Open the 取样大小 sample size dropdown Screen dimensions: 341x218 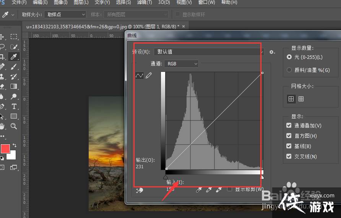(x=65, y=15)
